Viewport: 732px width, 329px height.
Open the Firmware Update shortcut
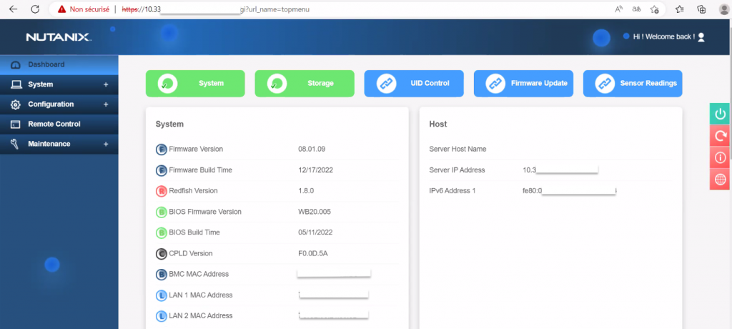(523, 83)
